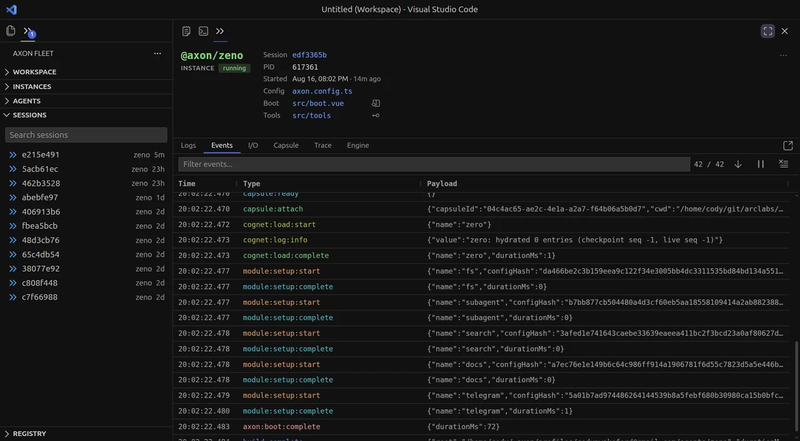Open the terminal panel icon
The width and height of the screenshot is (800, 441).
point(203,31)
